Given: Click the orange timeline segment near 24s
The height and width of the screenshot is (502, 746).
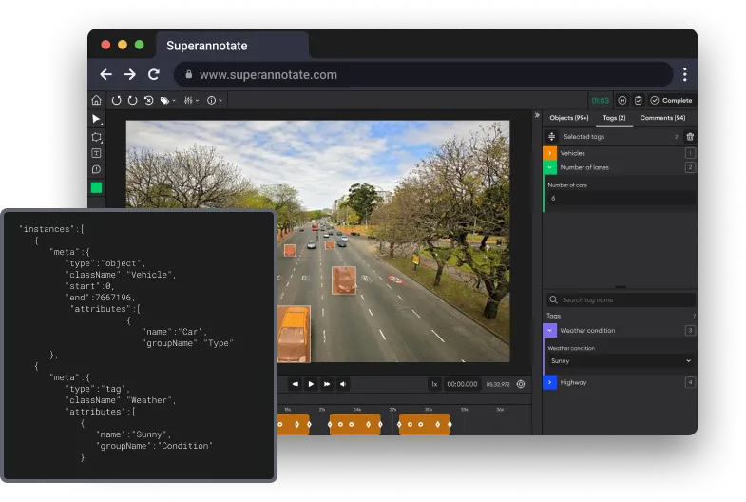Looking at the screenshot, I should (355, 424).
